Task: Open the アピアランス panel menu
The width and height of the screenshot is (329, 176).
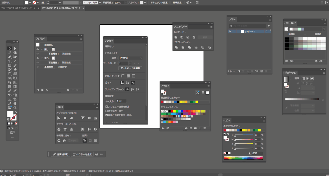Action: click(x=81, y=39)
